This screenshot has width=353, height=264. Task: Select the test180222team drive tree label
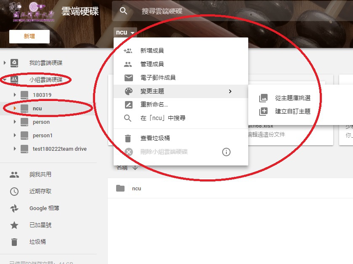[x=60, y=149]
